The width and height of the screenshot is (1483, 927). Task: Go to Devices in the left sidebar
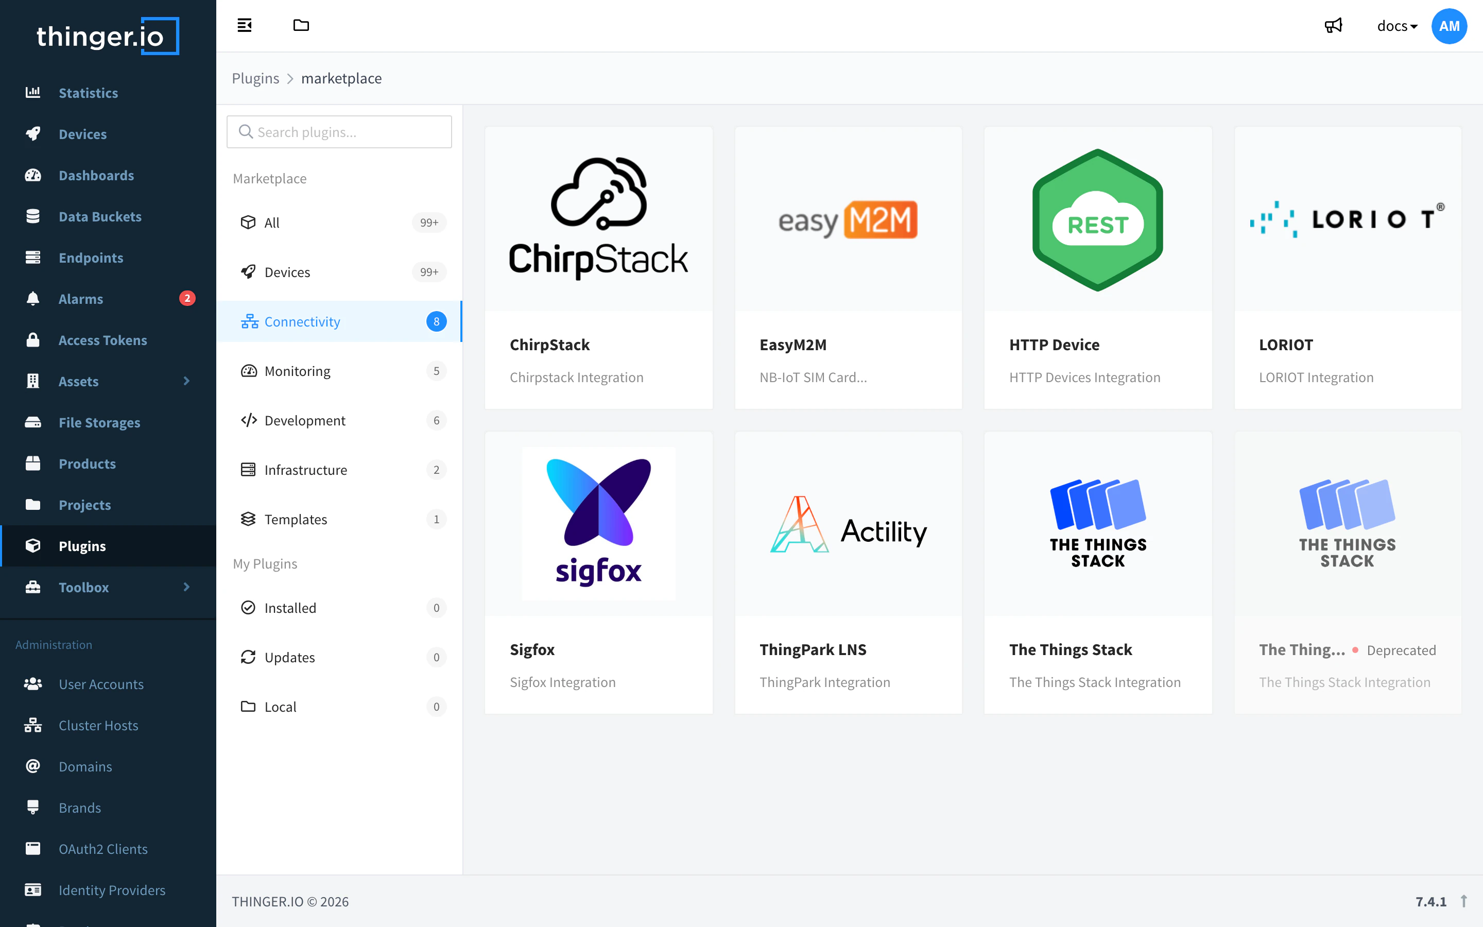tap(108, 134)
